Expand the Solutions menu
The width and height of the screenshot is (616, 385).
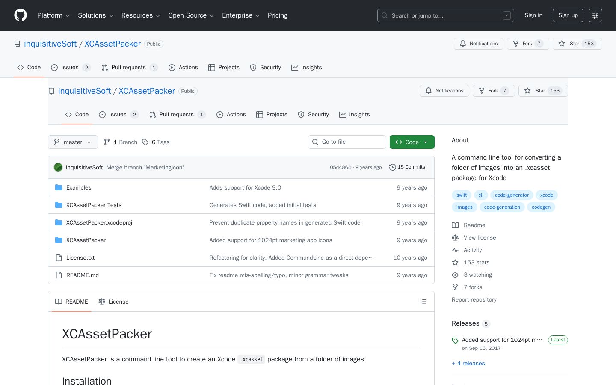click(96, 15)
